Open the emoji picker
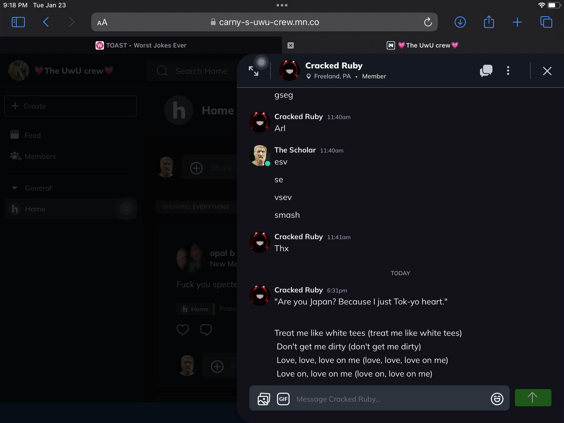Viewport: 564px width, 423px height. [x=497, y=399]
